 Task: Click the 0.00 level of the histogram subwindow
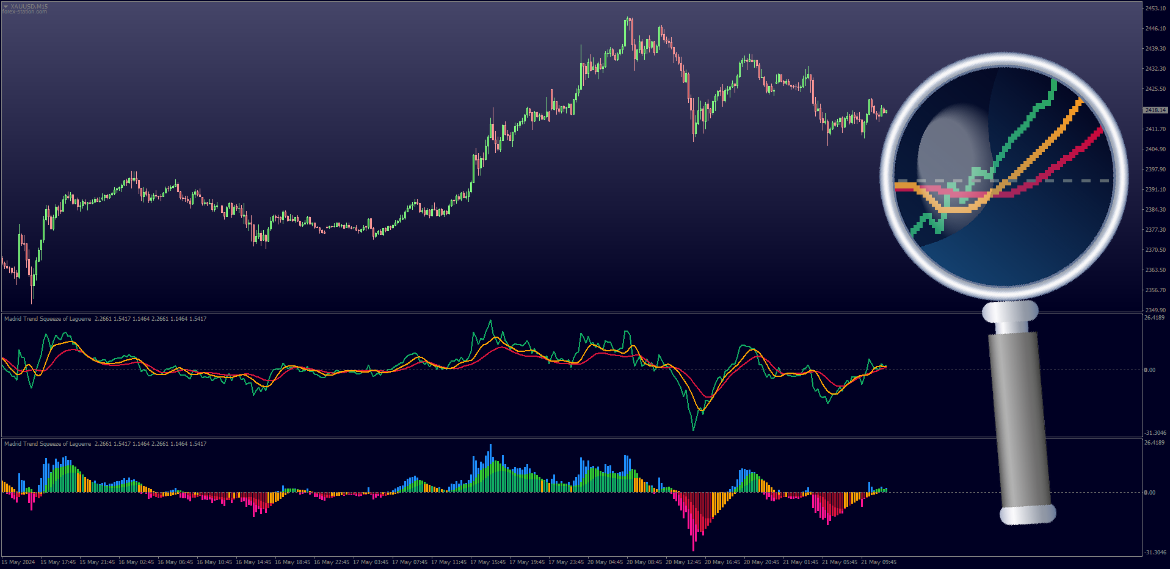(x=1150, y=493)
